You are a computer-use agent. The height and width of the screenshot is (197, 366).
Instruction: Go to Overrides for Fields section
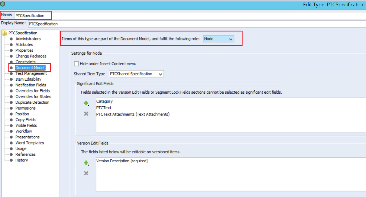32,91
